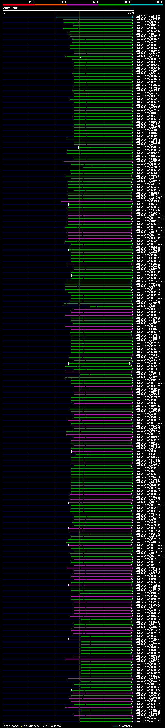Screen dimensions: 165x728
Task: Click the Large gaps legend text
Action: [11, 726]
